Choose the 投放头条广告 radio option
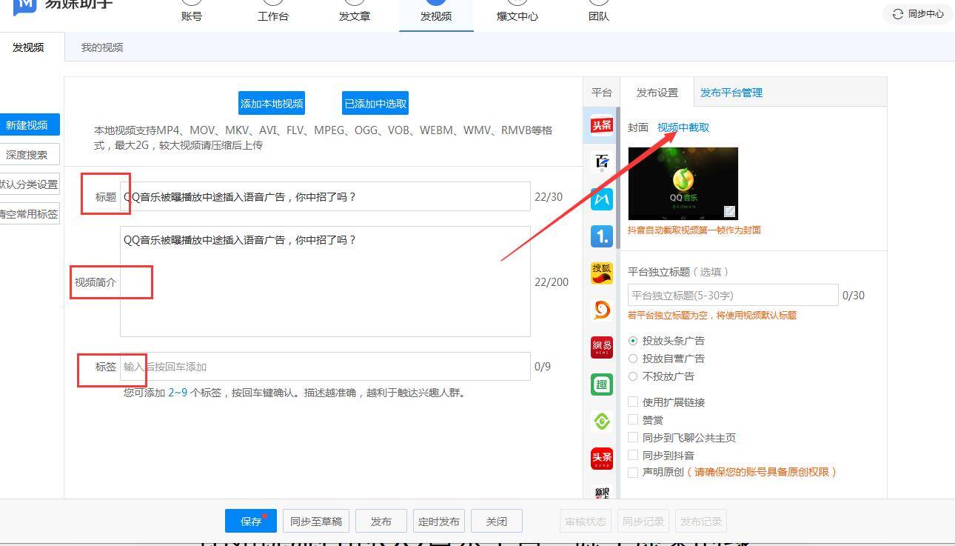 pos(633,341)
